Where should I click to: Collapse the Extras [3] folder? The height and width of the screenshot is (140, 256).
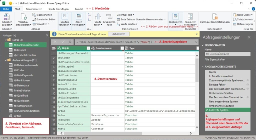point(6,40)
